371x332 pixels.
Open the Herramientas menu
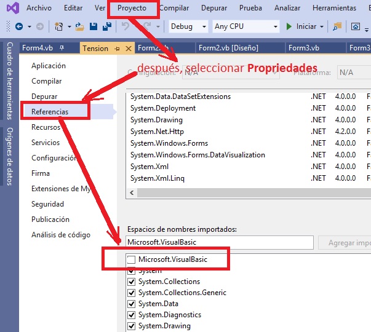(x=334, y=8)
